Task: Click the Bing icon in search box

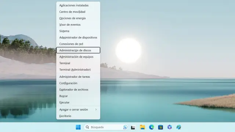Action: [125, 127]
